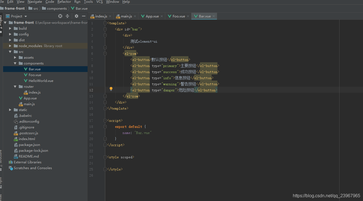The image size is (363, 201).
Task: Open the View menu
Action: click(x=20, y=2)
